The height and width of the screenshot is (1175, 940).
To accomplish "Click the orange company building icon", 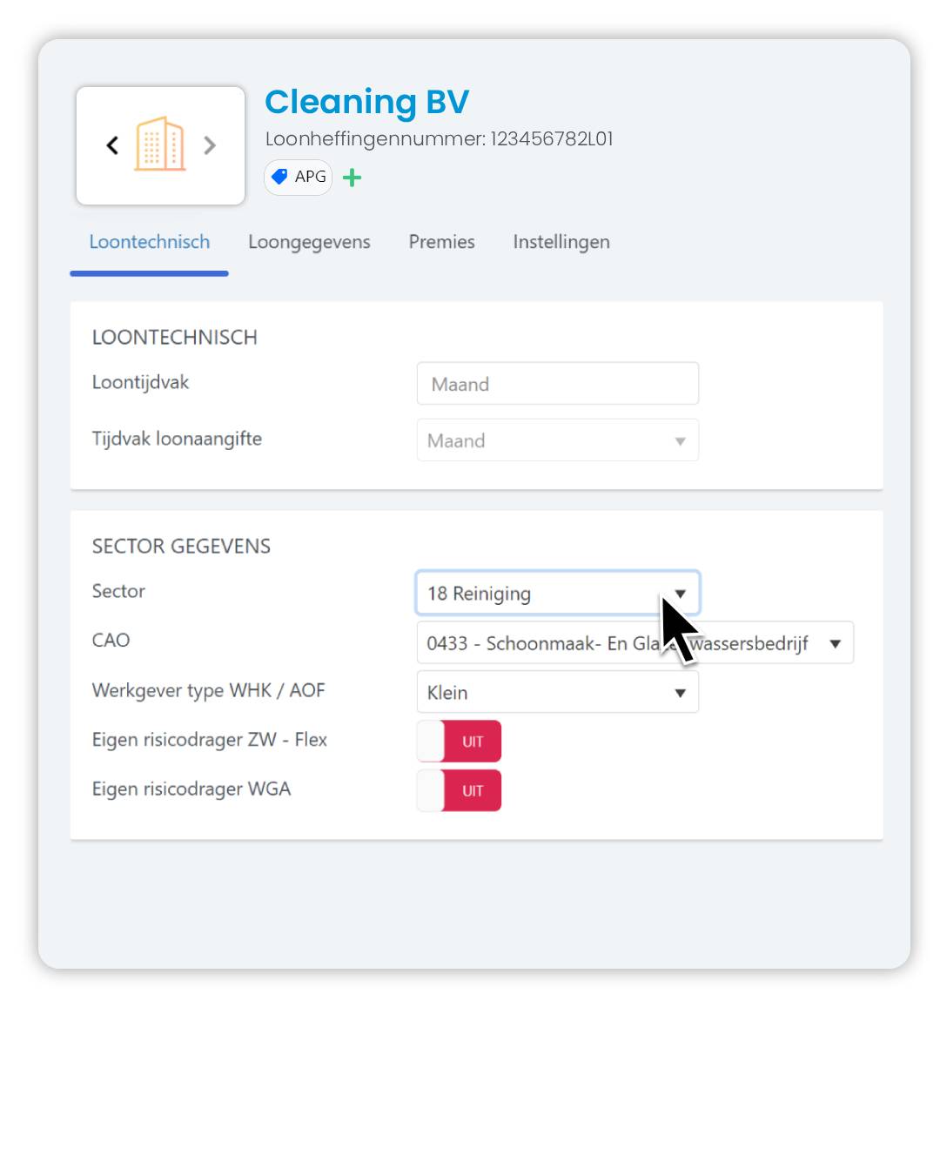I will click(160, 144).
